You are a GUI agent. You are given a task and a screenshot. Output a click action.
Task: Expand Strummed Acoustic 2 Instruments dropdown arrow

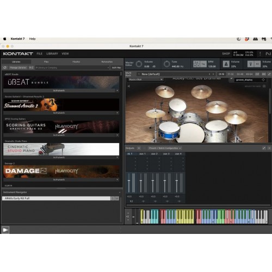[117, 113]
